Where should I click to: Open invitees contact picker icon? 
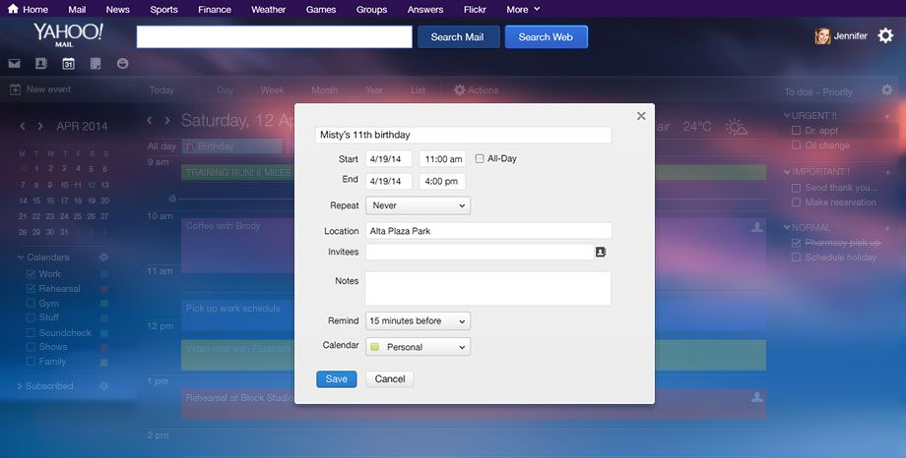(601, 252)
